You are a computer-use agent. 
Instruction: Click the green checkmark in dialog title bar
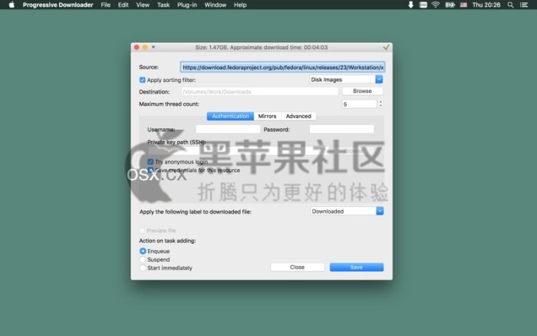386,48
